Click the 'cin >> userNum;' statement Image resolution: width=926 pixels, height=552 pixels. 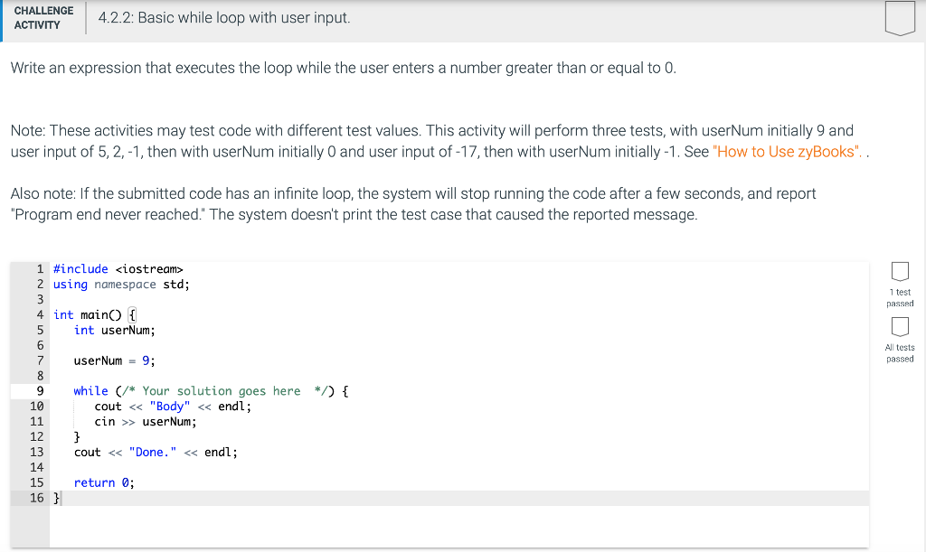tap(146, 421)
